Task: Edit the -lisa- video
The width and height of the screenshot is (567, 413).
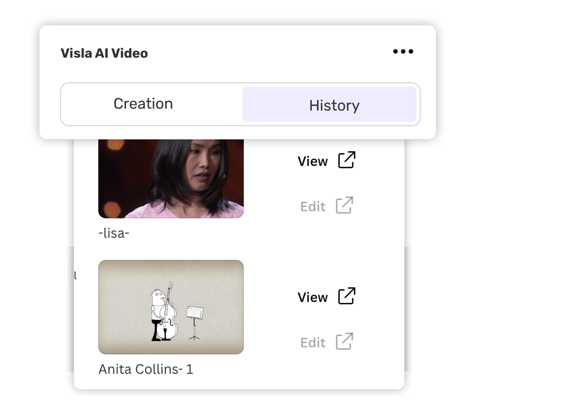Action: pos(313,206)
